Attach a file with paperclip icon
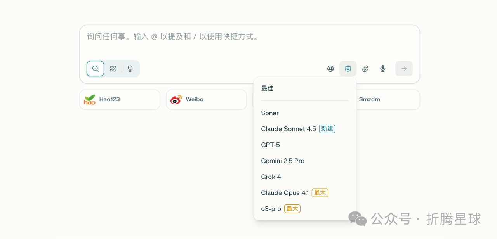Viewport: 497px width, 239px height. click(x=365, y=69)
